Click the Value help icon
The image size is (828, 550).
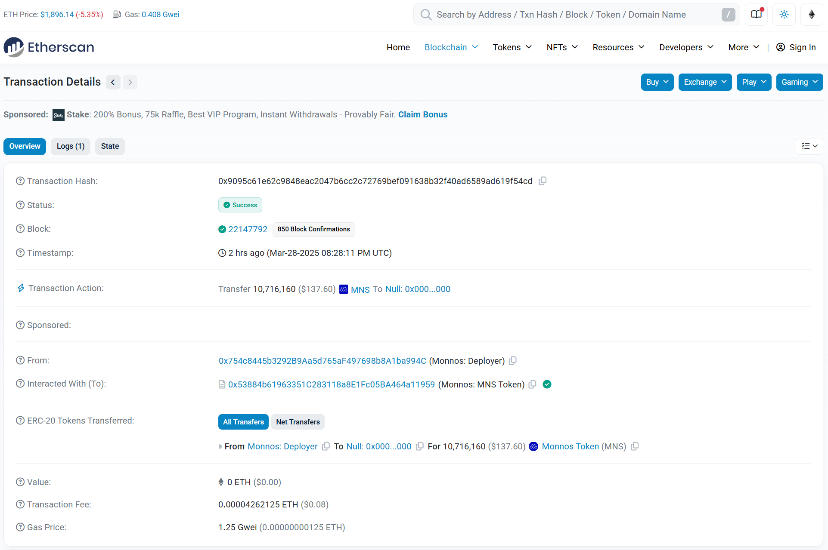tap(20, 482)
